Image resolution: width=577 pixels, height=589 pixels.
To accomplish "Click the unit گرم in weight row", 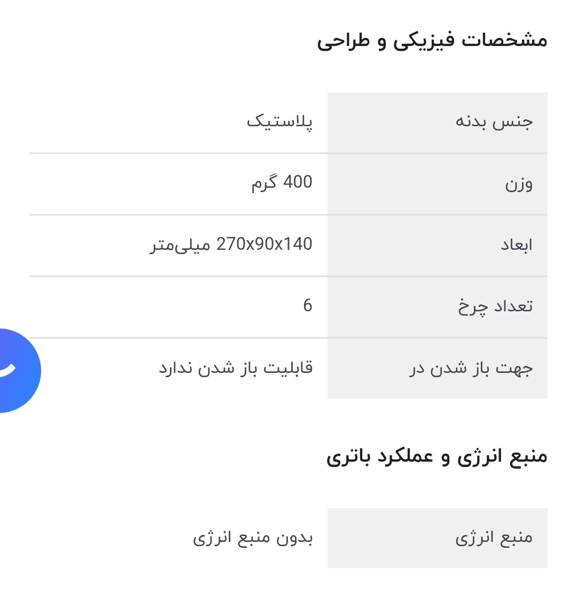I will click(264, 183).
